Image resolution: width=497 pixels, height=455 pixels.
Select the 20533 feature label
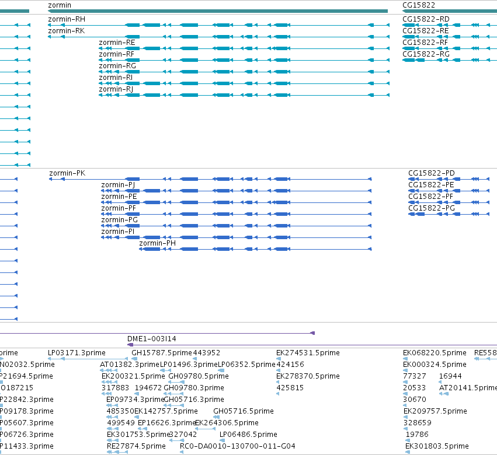tap(414, 388)
